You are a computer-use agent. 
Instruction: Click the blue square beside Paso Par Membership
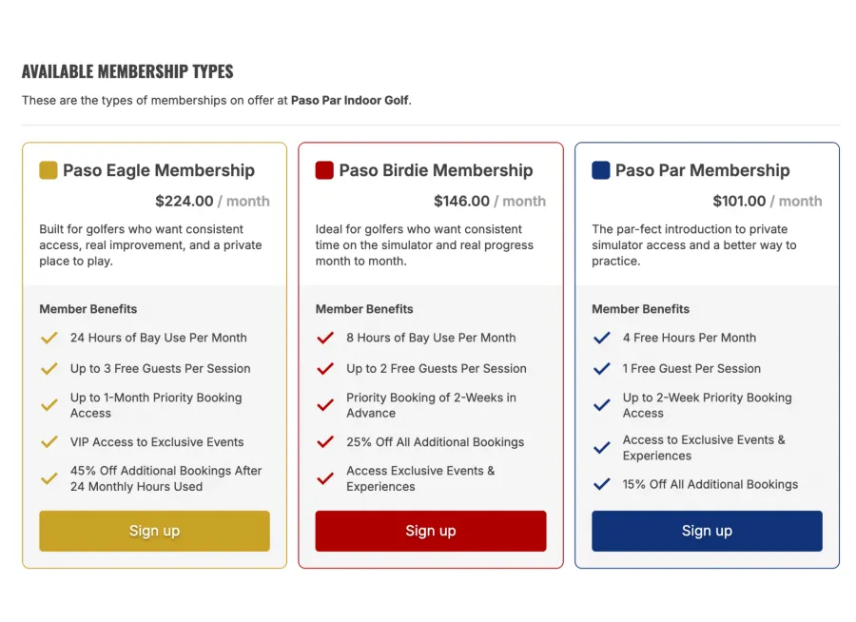pyautogui.click(x=601, y=170)
